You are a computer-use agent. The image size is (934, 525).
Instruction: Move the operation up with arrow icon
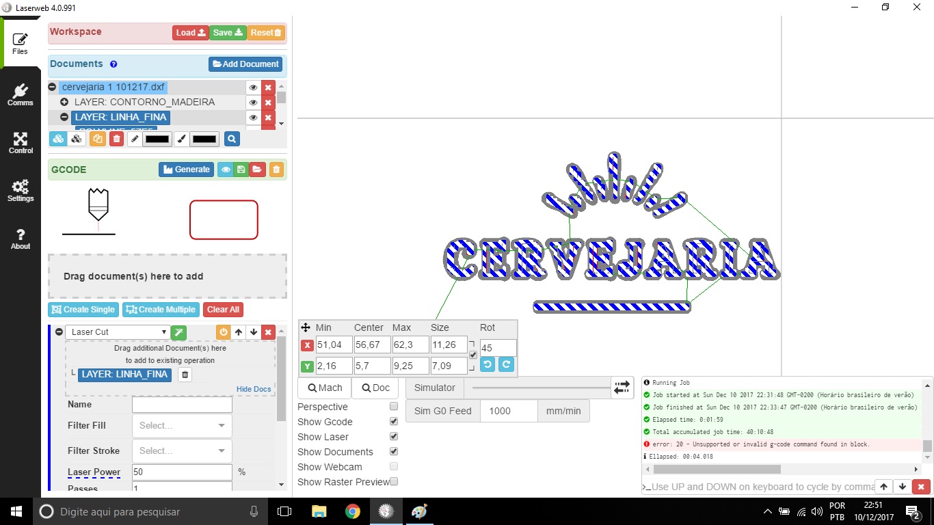point(239,332)
